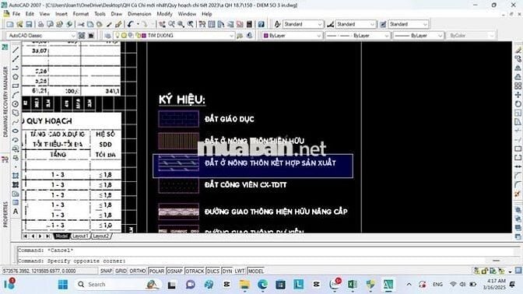Viewport: 523px width, 294px height.
Task: Click the Zoom Realtime magnifier icon
Action: (x=171, y=24)
